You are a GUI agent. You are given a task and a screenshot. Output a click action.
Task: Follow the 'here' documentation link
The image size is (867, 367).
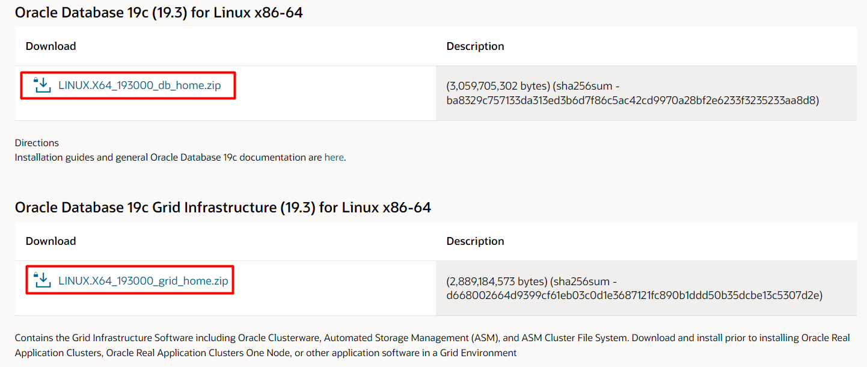click(334, 158)
